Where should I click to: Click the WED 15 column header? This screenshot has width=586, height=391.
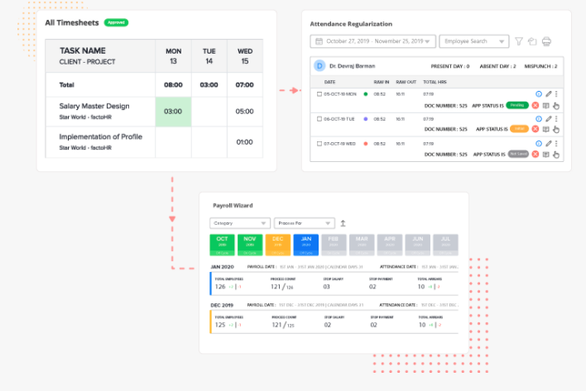245,56
